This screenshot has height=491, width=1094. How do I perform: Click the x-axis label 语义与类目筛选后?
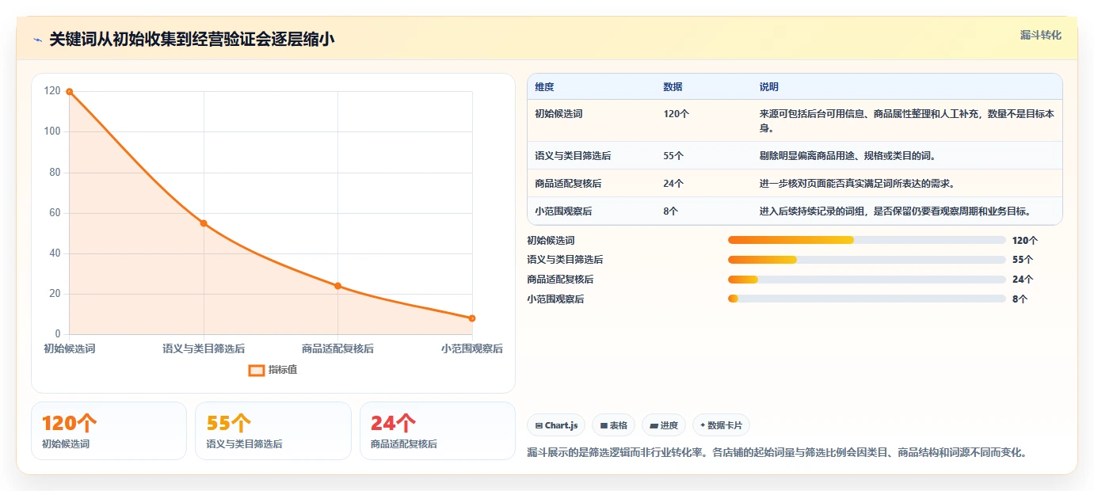[204, 348]
